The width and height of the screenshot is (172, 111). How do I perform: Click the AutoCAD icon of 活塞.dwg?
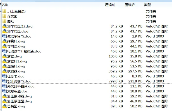click(4, 56)
